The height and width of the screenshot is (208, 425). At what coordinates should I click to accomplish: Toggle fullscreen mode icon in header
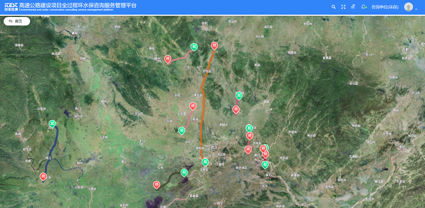(343, 7)
